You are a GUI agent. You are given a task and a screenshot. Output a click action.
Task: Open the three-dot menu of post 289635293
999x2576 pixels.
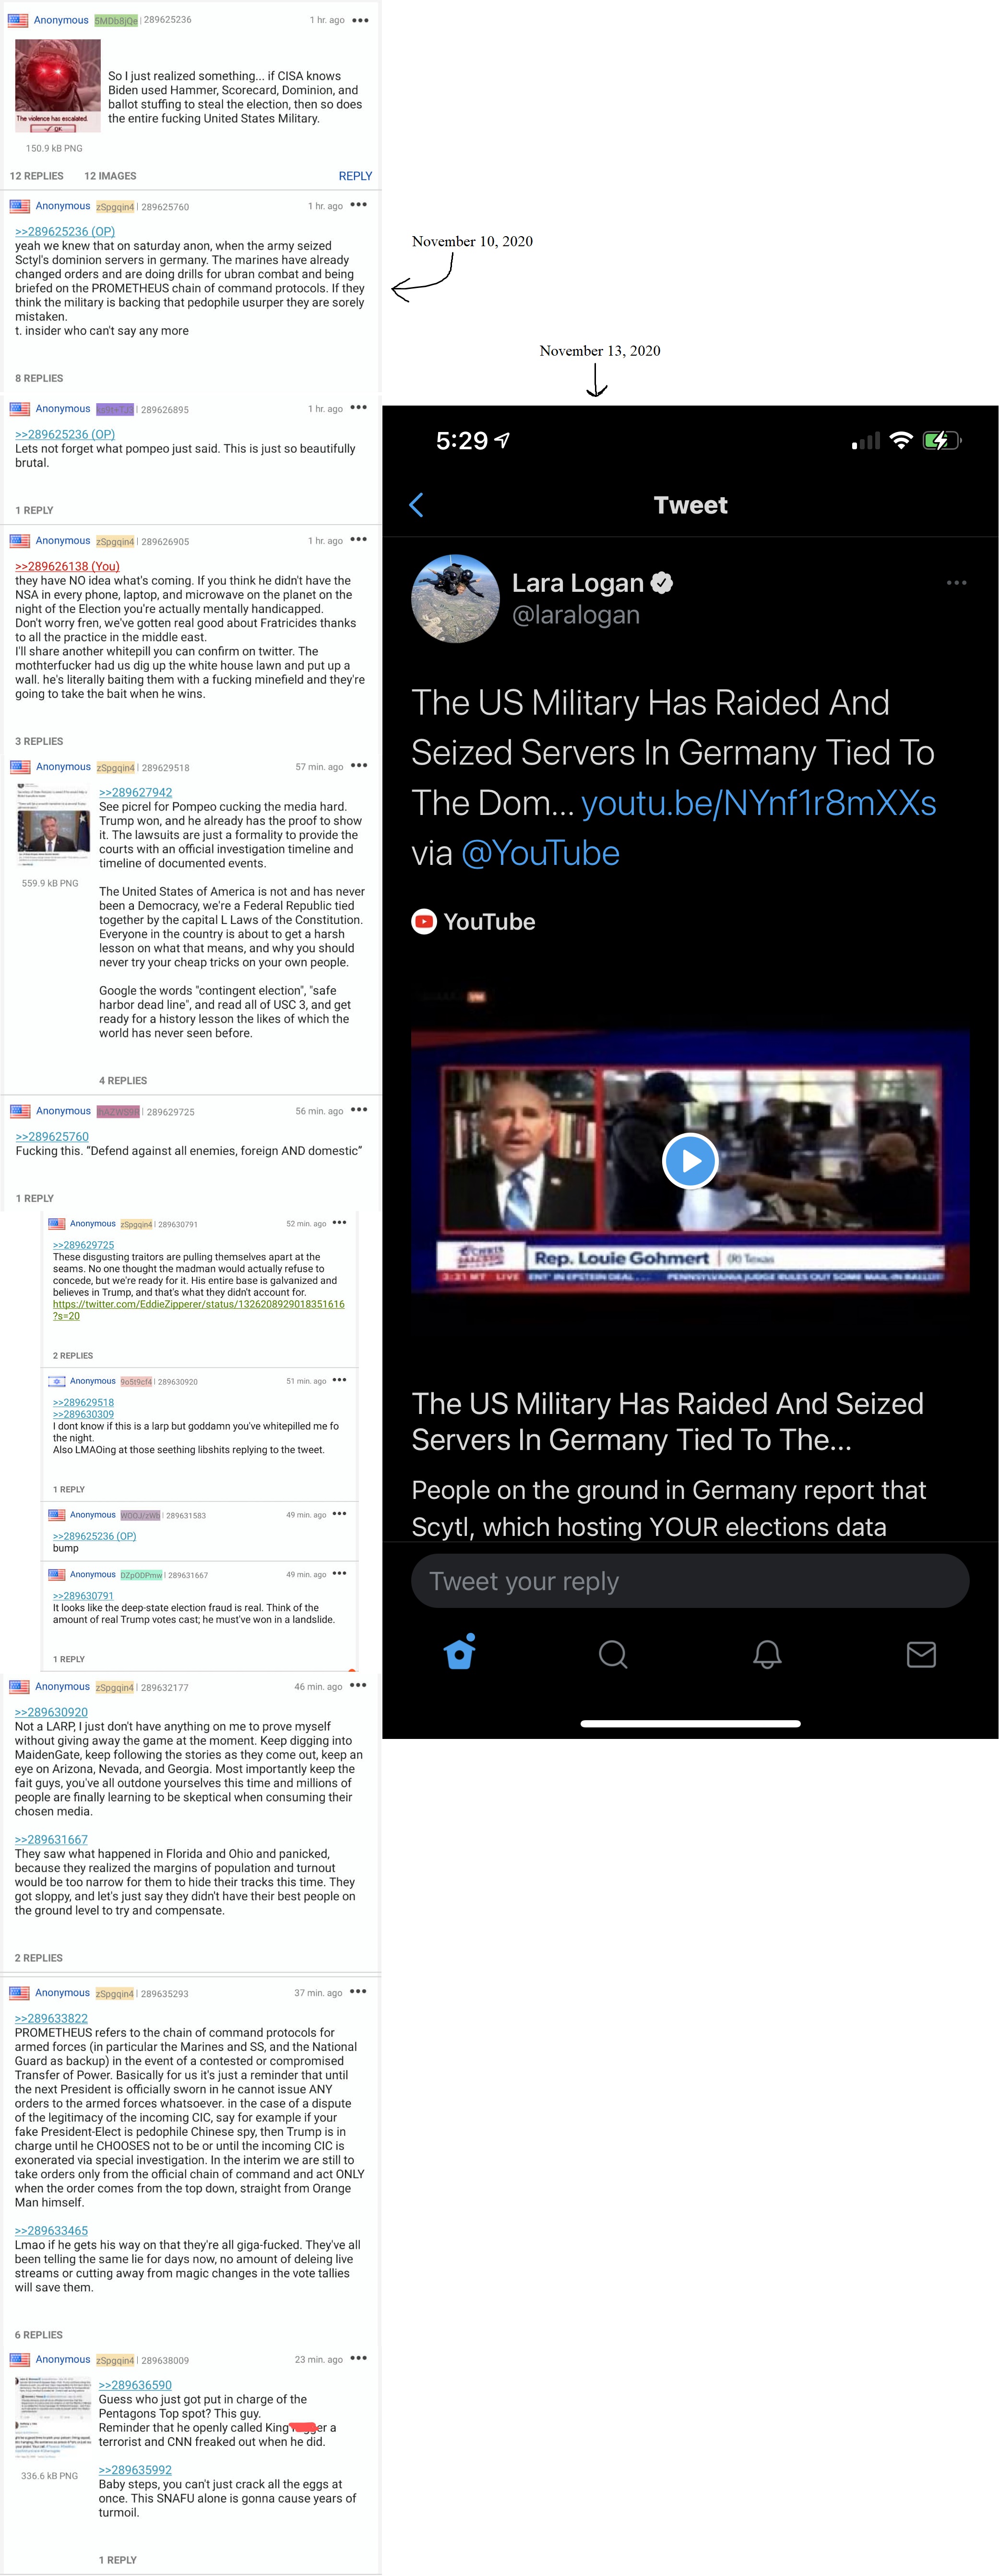point(358,1992)
